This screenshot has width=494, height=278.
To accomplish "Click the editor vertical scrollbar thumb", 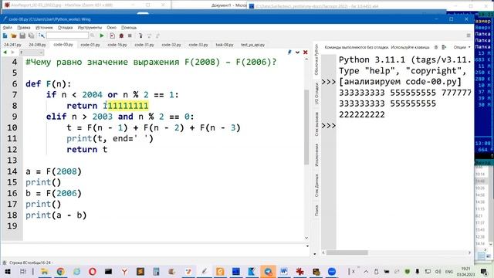I will tap(306, 127).
